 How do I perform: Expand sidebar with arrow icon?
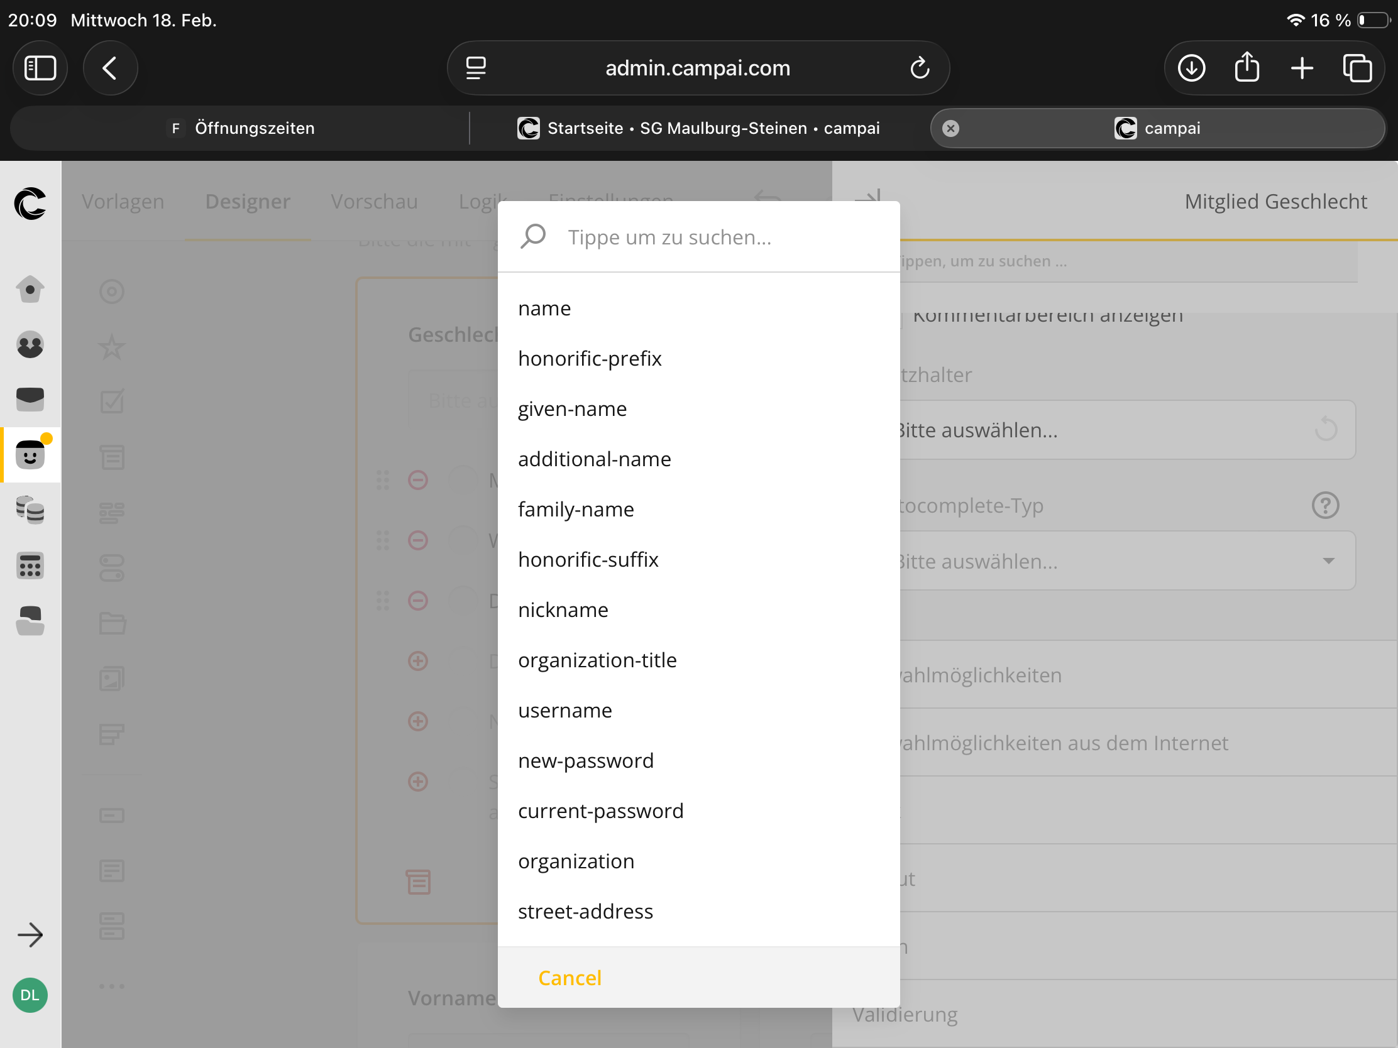point(30,935)
